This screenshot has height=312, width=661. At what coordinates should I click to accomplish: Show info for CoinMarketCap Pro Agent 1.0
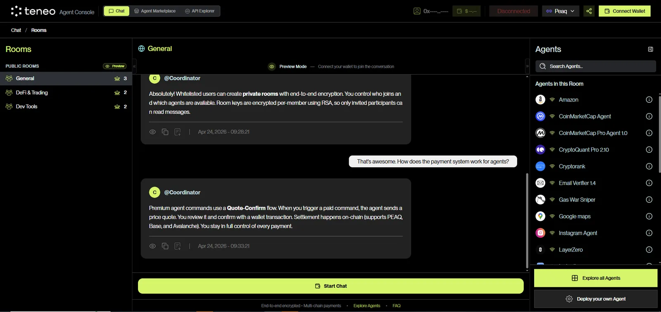click(649, 133)
